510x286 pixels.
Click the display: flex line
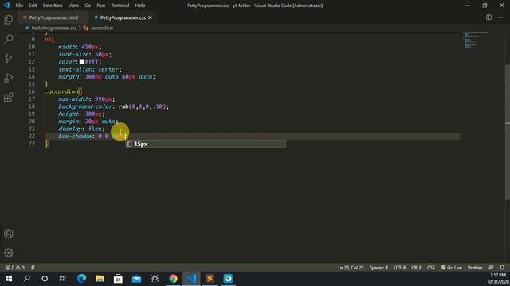point(81,129)
